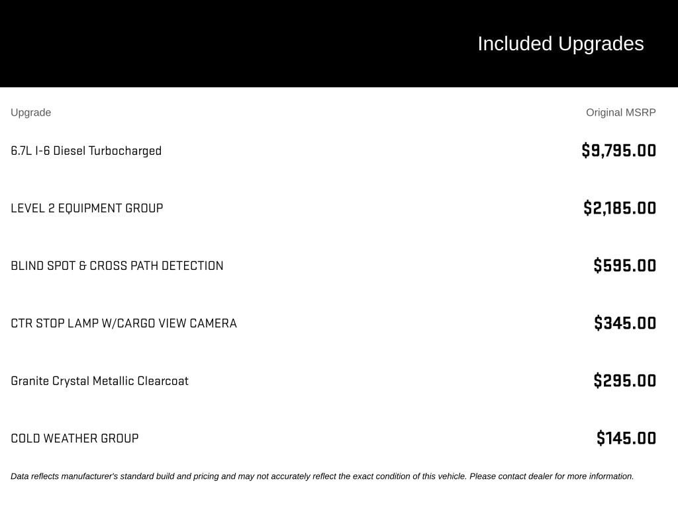Click the $9,795.00 price
678x508 pixels.
619,150
